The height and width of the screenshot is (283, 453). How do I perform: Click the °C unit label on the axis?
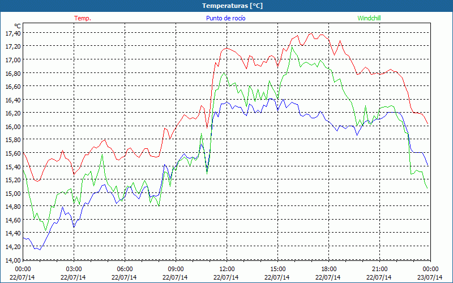[x=17, y=27]
